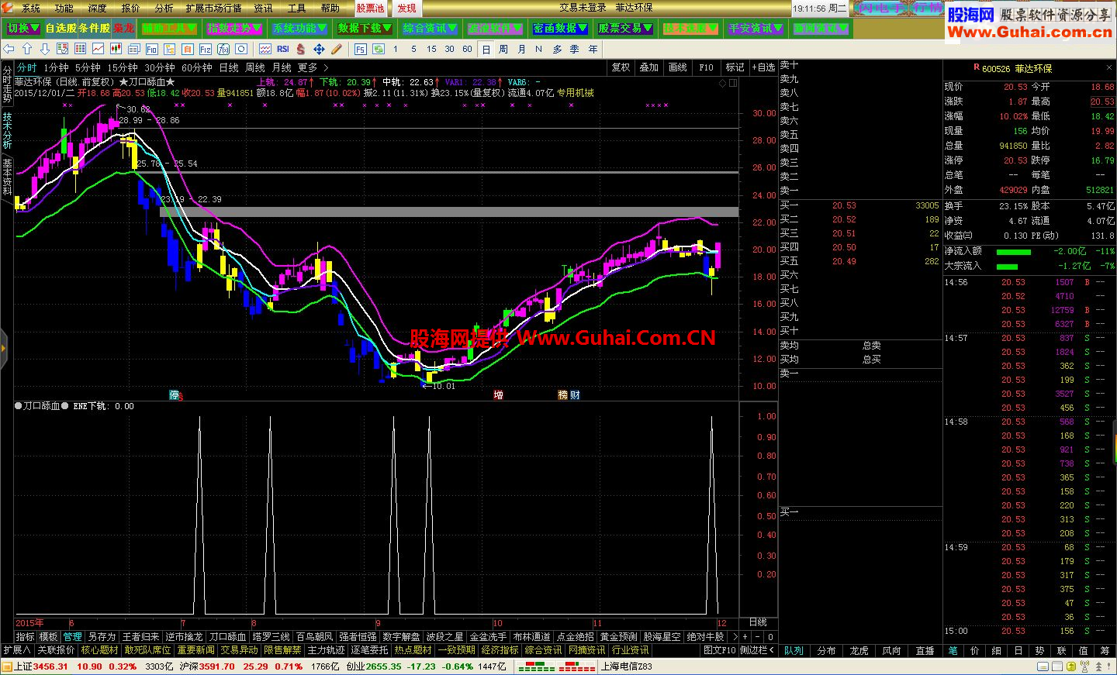This screenshot has width=1117, height=675.
Task: Click the green refresh icon
Action: tap(379, 49)
